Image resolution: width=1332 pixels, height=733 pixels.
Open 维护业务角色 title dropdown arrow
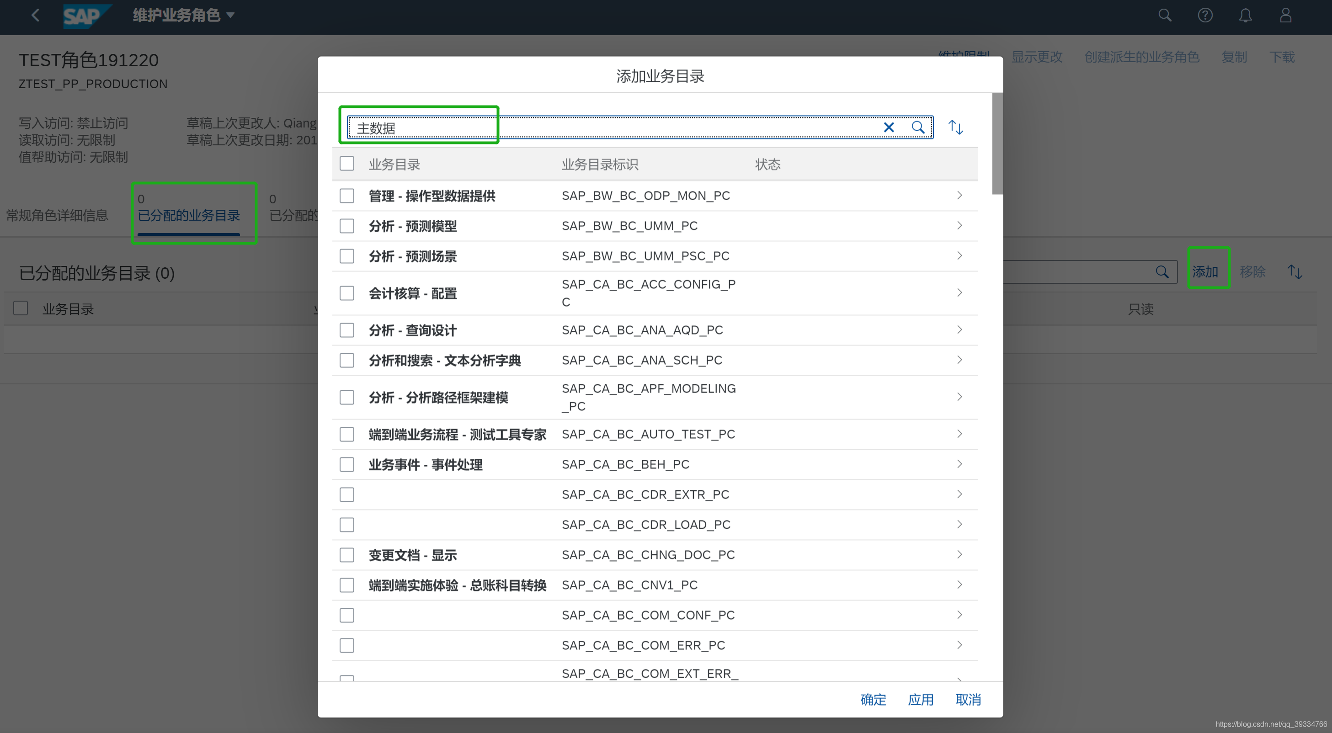point(231,16)
